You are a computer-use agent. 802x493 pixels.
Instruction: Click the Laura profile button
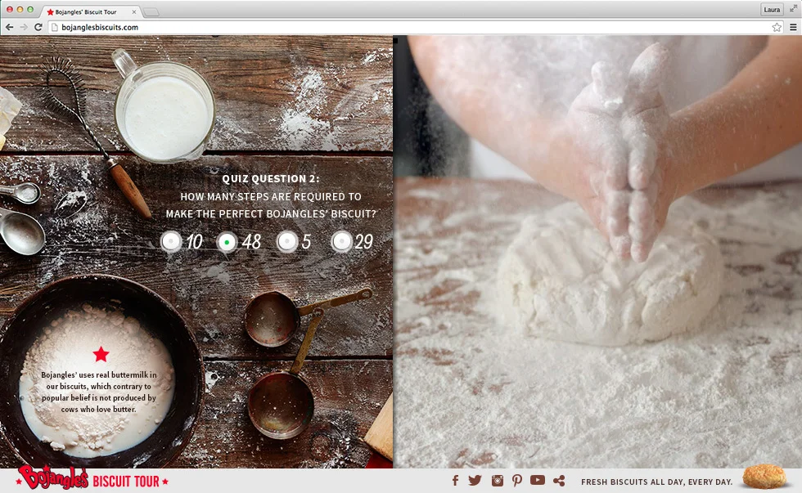click(x=772, y=9)
